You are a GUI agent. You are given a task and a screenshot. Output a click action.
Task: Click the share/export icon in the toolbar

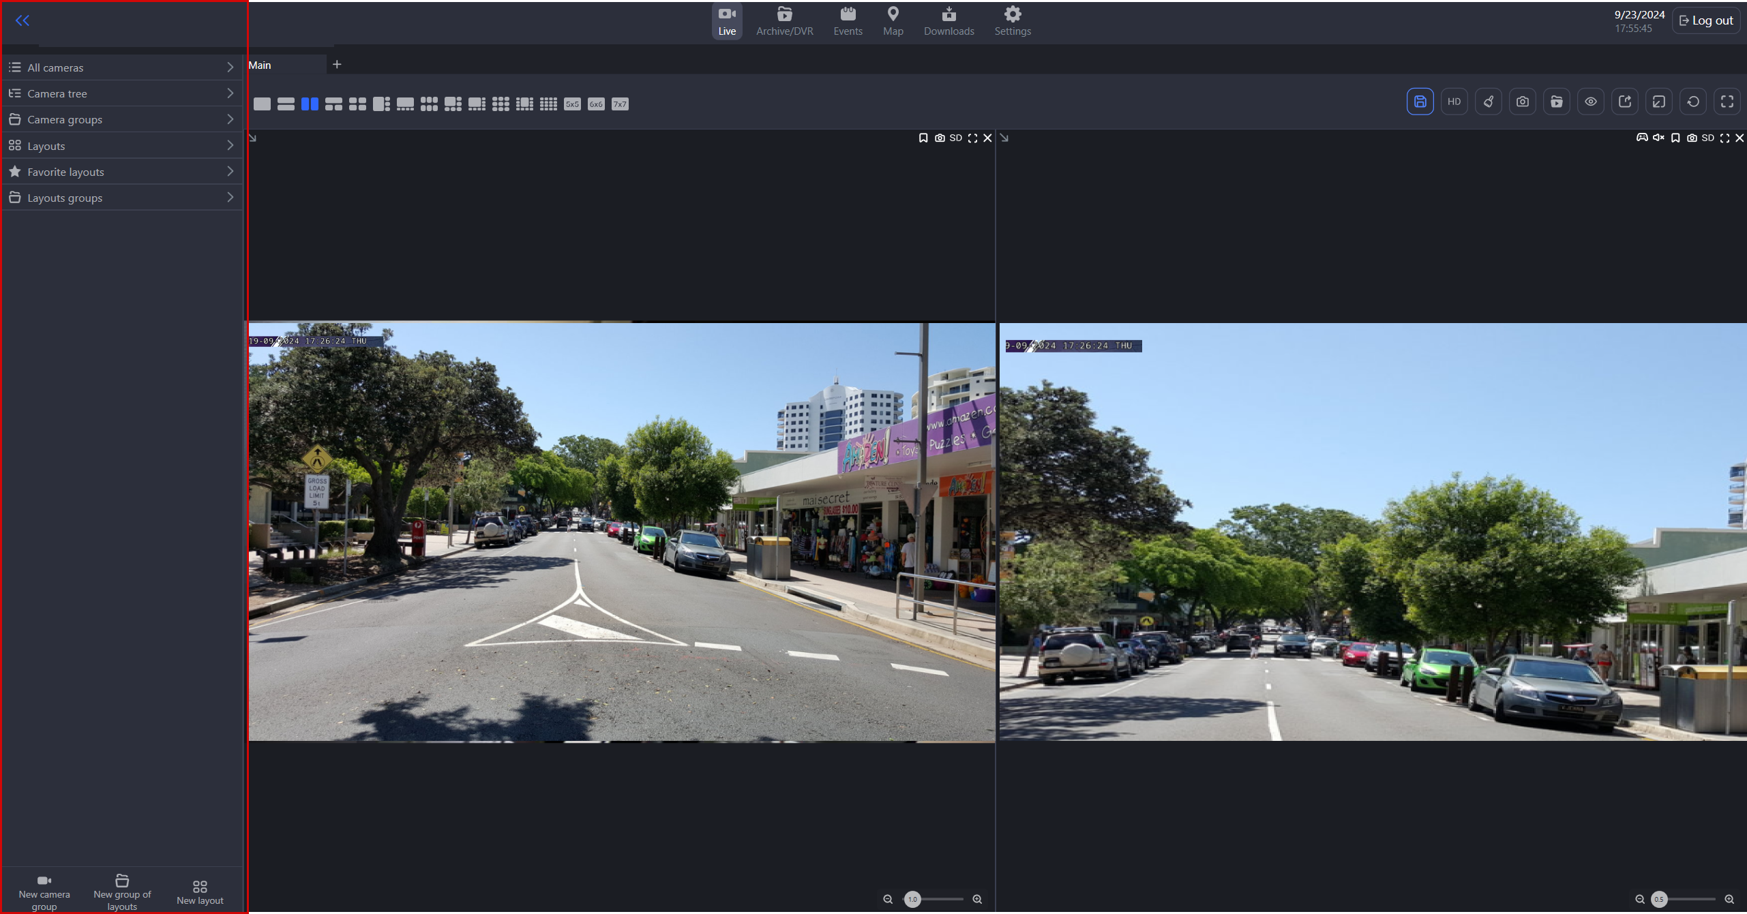point(1624,102)
